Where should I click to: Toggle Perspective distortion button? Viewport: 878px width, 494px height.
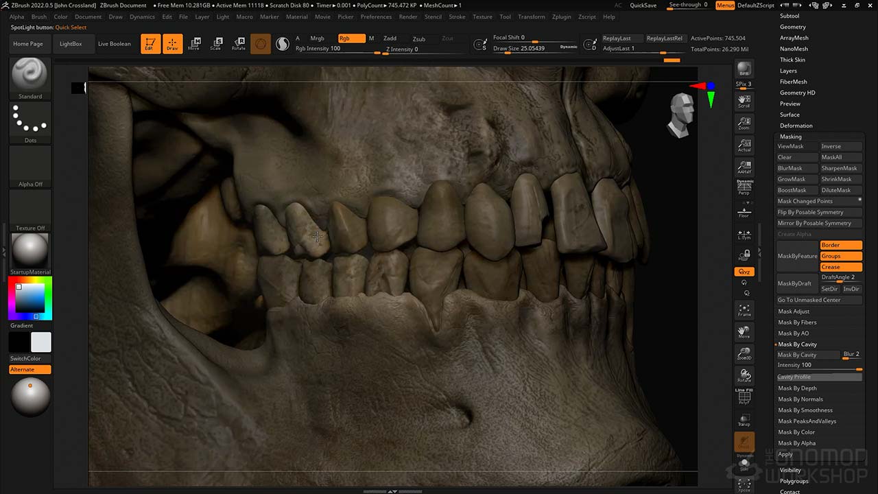(x=744, y=187)
